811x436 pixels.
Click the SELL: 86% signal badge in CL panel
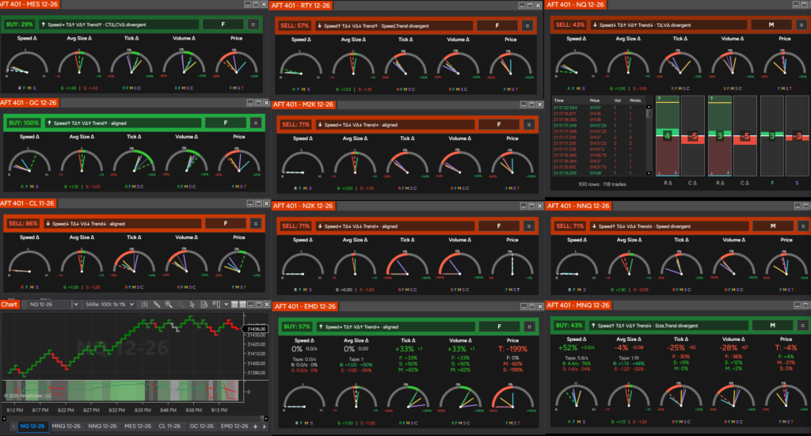tap(23, 223)
